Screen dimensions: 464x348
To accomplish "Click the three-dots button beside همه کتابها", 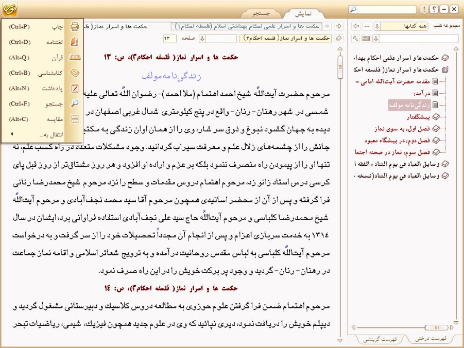I will click(x=367, y=26).
